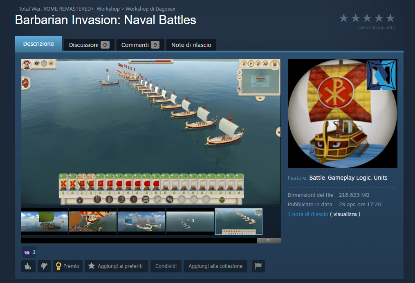415x283 pixels.
Task: Switch to the Discussioni tab
Action: click(x=89, y=45)
